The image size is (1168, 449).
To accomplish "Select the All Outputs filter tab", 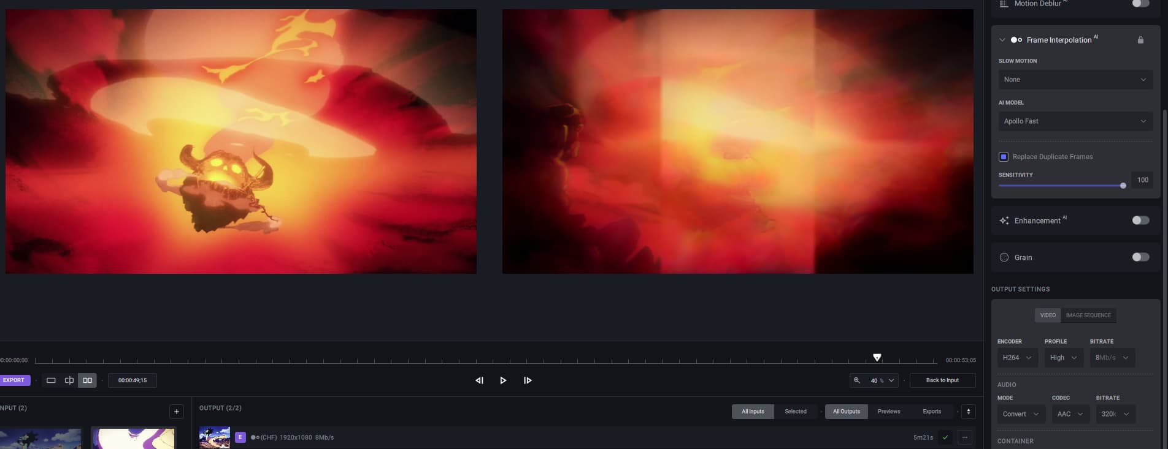I will [x=847, y=412].
